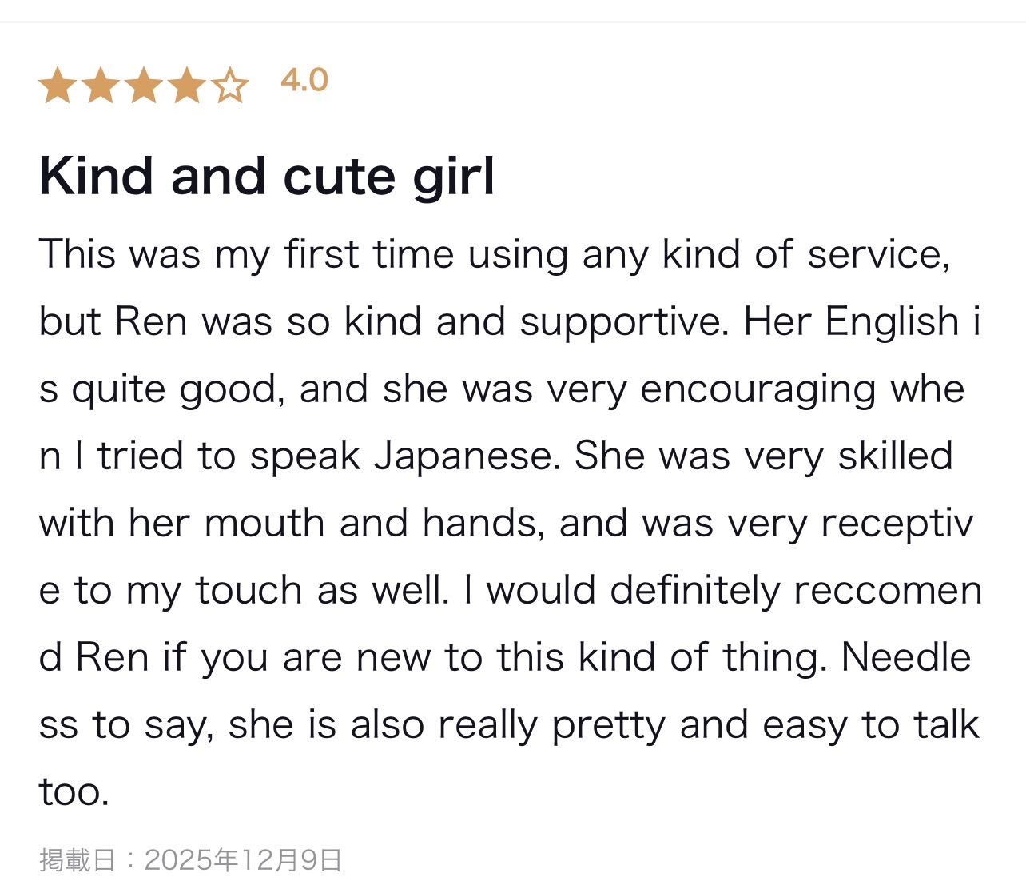Screen dimensions: 1026x885
Task: Click the word "service" ending the first line
Action: (877, 254)
